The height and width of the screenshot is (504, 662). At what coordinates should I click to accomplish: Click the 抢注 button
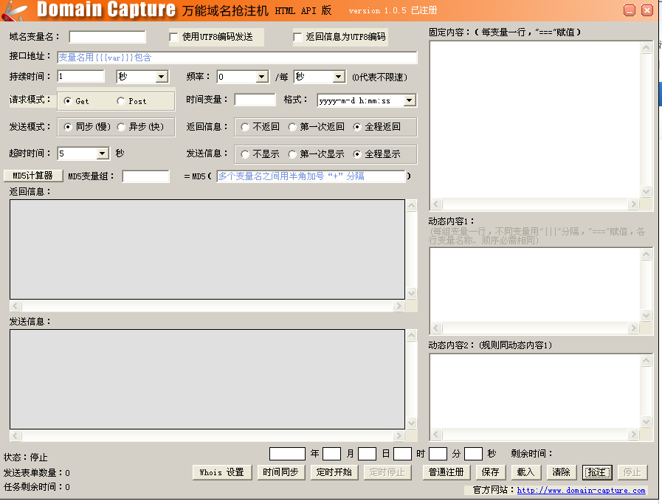click(x=596, y=472)
